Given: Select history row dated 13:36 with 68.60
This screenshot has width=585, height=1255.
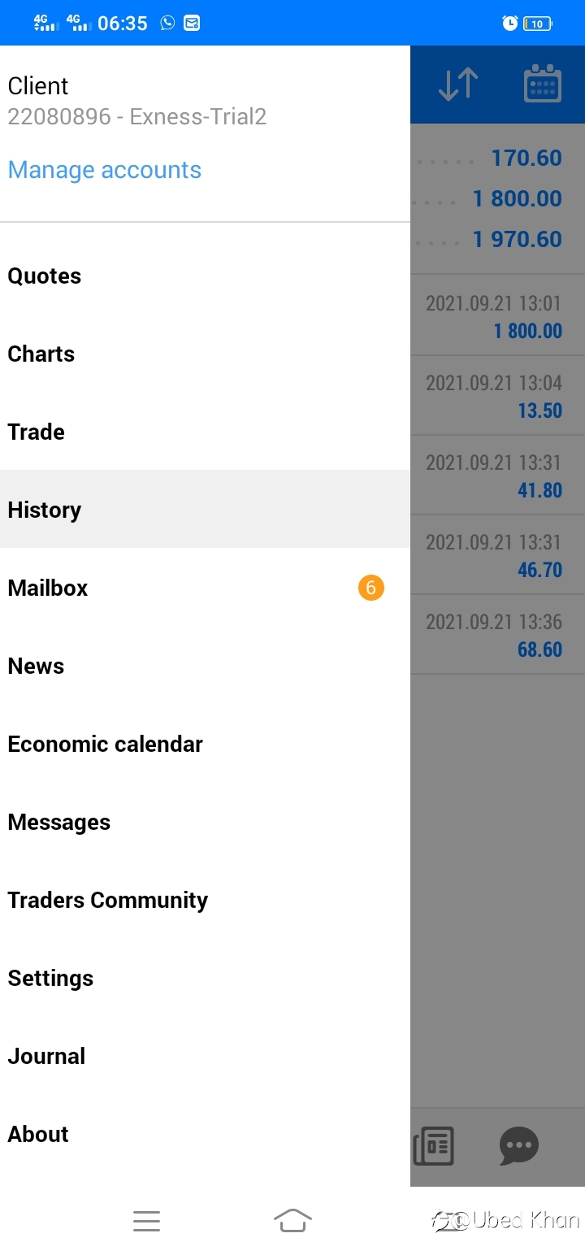Looking at the screenshot, I should point(497,634).
